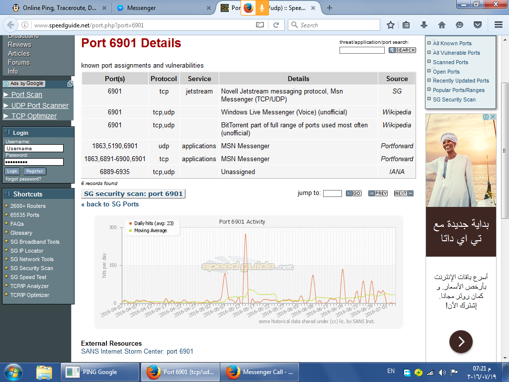The width and height of the screenshot is (509, 382).
Task: Follow the SANS Internet Storm Center link
Action: coord(137,352)
